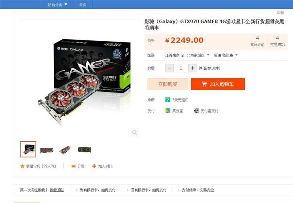Select the second product thumbnail
Image resolution: width=293 pixels, height=203 pixels.
pos(47,149)
